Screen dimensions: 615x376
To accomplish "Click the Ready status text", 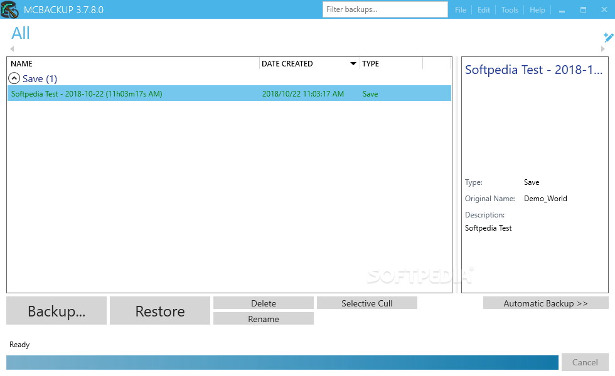I will [19, 345].
